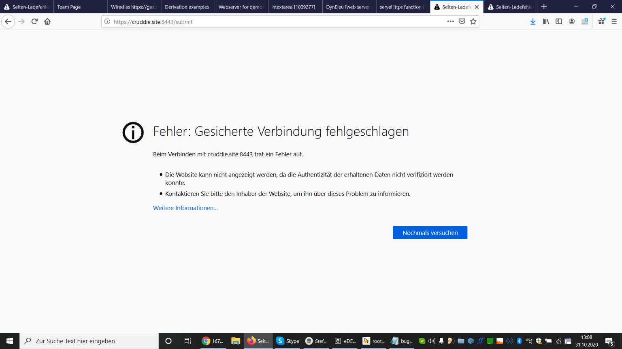Open the Weitere Informationen link
Viewport: 622px width, 349px height.
tap(185, 208)
